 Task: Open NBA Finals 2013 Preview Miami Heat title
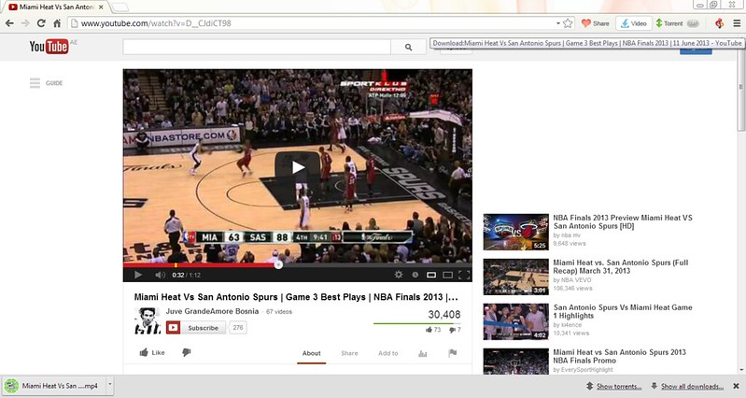(x=623, y=221)
